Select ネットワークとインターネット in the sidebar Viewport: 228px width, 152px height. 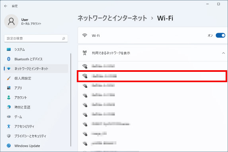tap(36, 69)
